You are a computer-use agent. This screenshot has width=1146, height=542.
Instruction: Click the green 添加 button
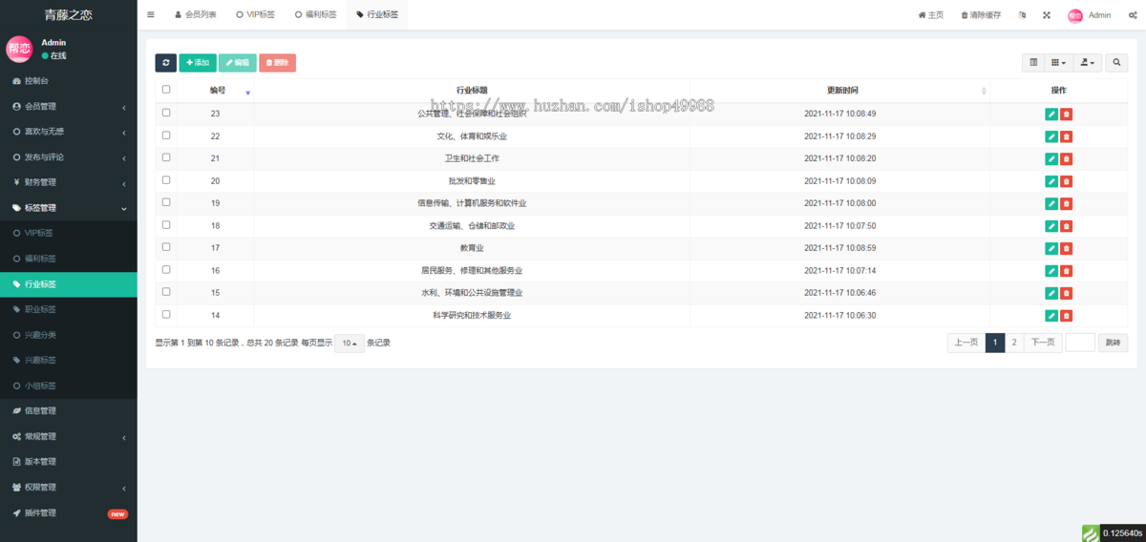198,63
